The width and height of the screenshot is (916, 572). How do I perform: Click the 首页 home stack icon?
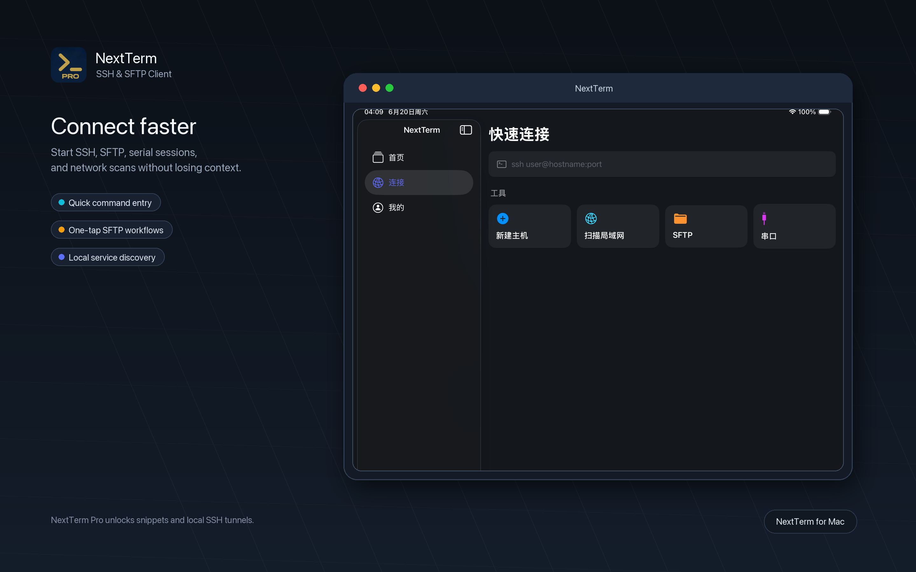[378, 157]
